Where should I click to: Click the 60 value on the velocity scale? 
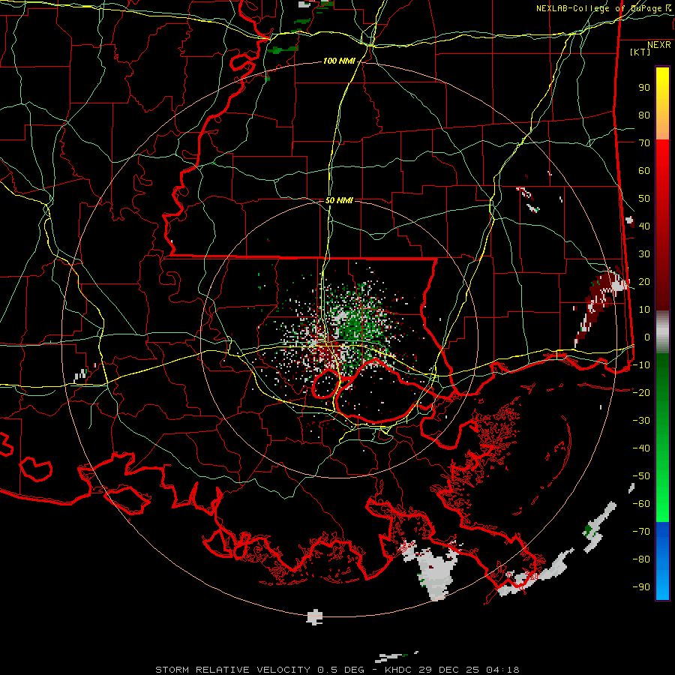pos(644,170)
